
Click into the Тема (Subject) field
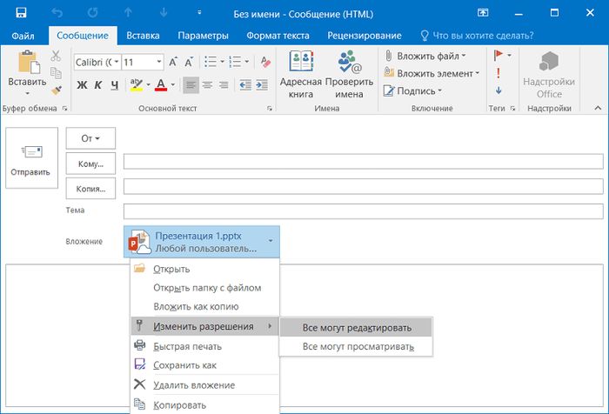click(363, 211)
